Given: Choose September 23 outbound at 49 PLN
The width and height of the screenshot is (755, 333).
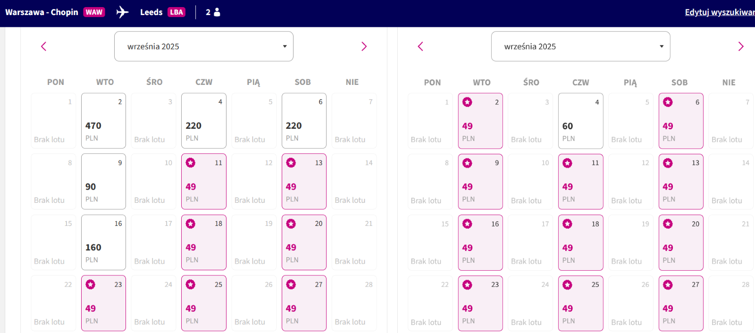Looking at the screenshot, I should (103, 303).
